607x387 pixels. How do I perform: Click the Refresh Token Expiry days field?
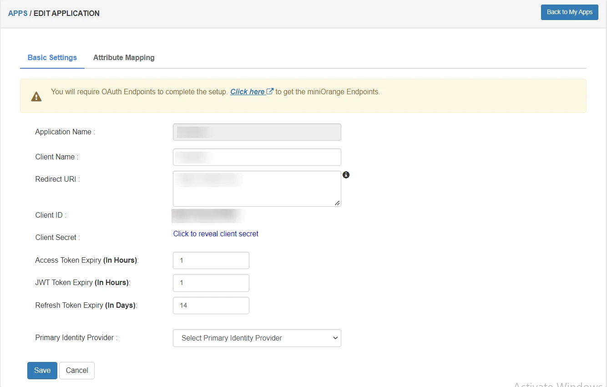[x=211, y=306]
